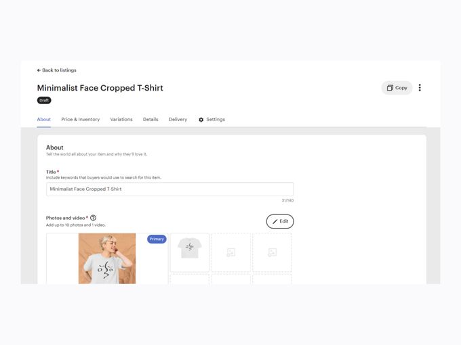Select the Details tab

151,120
